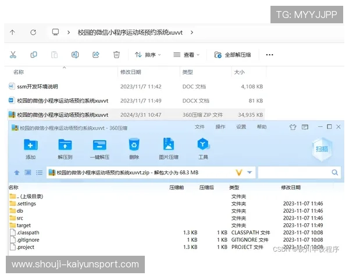
Task: Click the Rename icon in Explorer toolbar
Action: pyautogui.click(x=75, y=55)
